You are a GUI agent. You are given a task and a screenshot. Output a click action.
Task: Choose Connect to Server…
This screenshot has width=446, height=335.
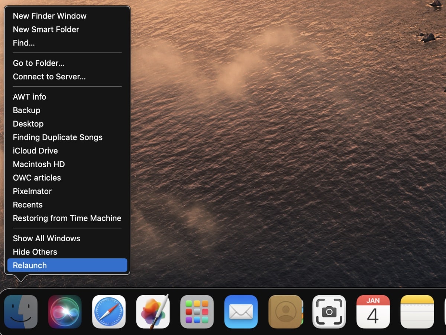(49, 77)
